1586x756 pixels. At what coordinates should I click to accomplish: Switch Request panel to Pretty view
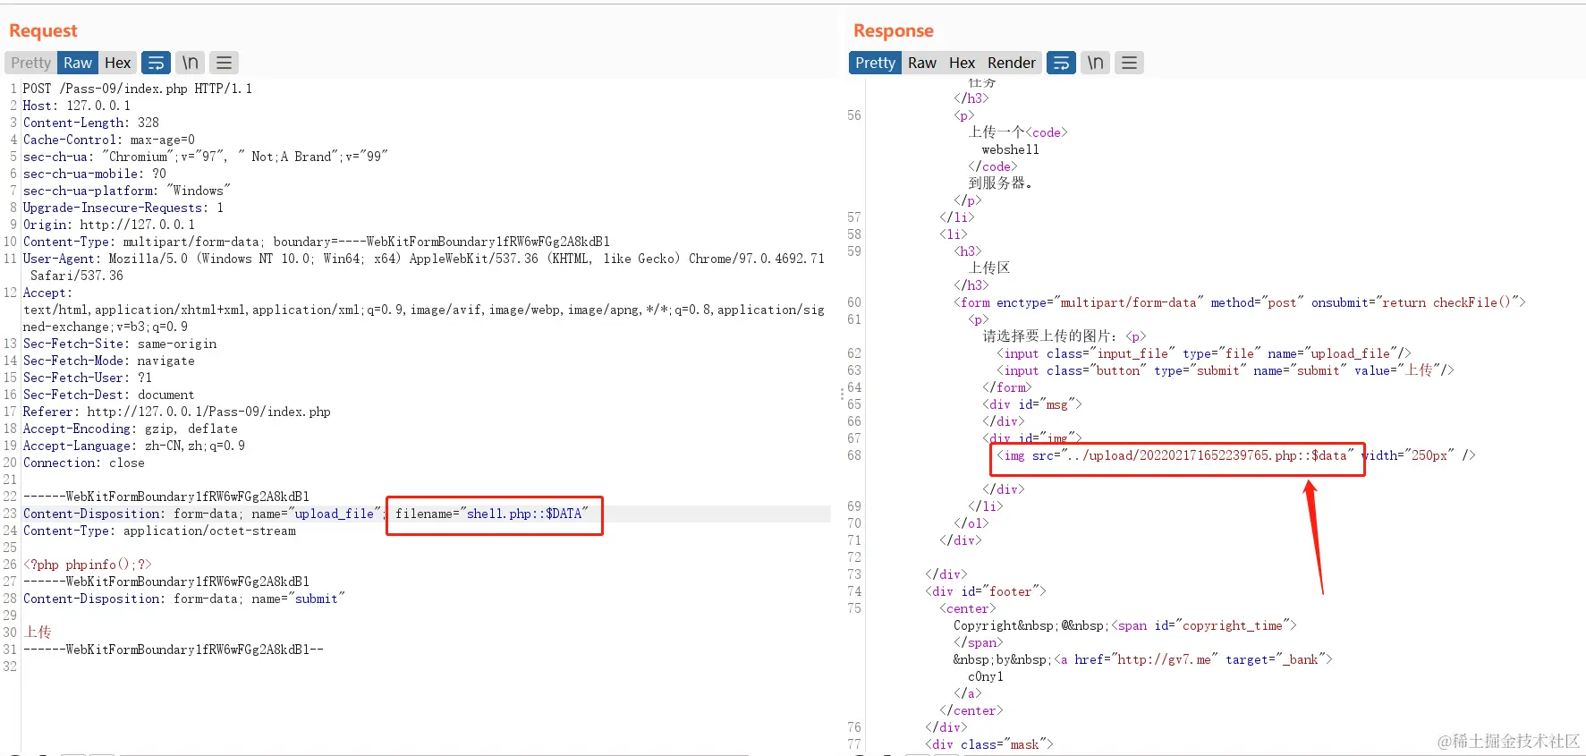(31, 63)
